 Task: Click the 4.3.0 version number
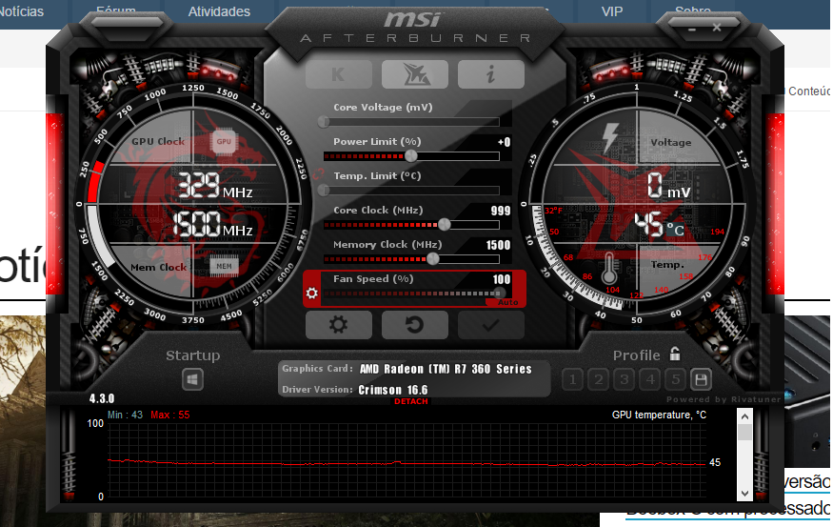[x=102, y=399]
